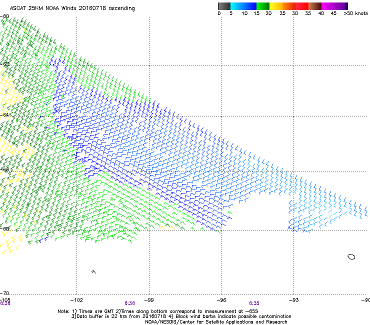
Task: Click the purple 8:35 time stamp
Action: pos(254,303)
